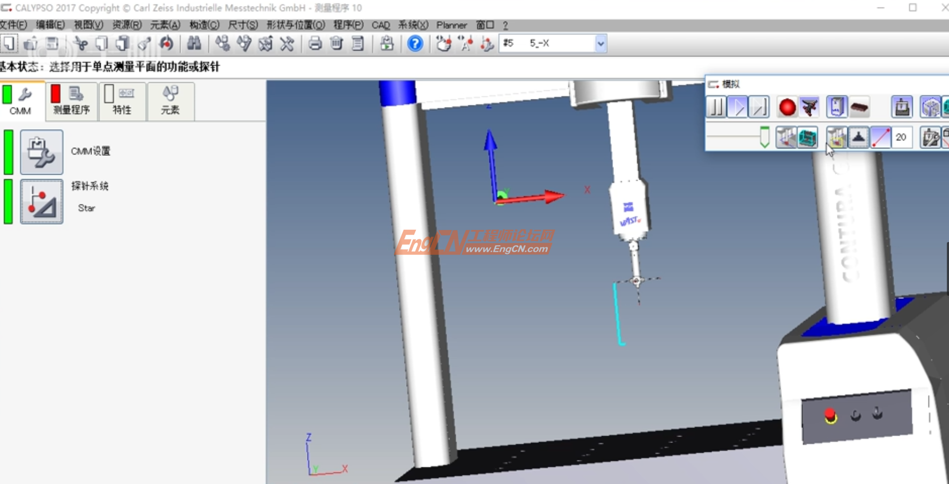Switch to the 特性 tab
The width and height of the screenshot is (949, 484).
[x=122, y=101]
